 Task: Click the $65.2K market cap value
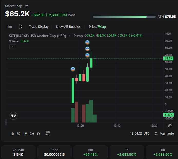17,14
